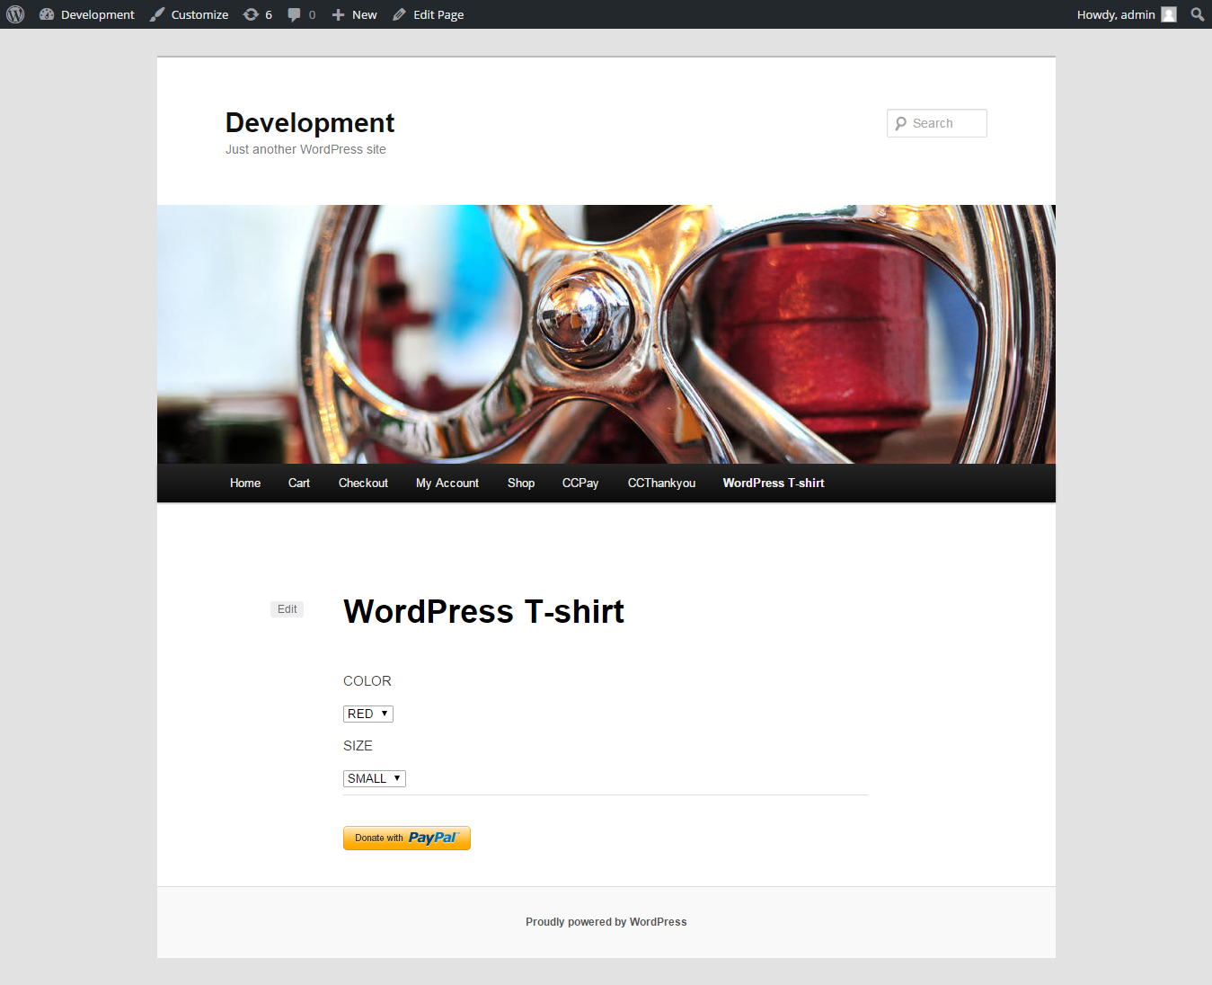Focus the Search input field
This screenshot has height=985, width=1212.
937,123
